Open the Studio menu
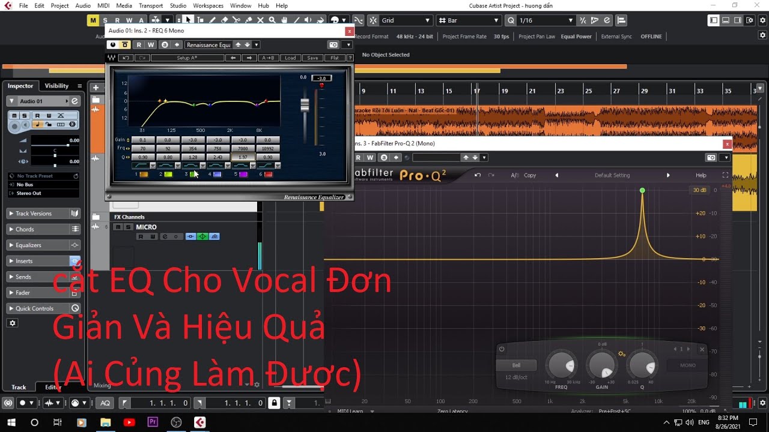Image resolution: width=769 pixels, height=432 pixels. 178,5
